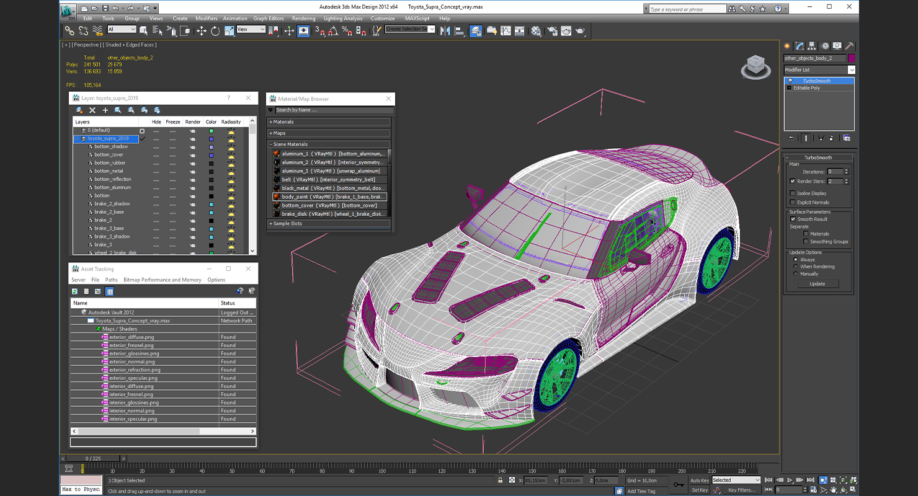The height and width of the screenshot is (496, 918).
Task: Collapse the Scene Materials group
Action: (329, 144)
